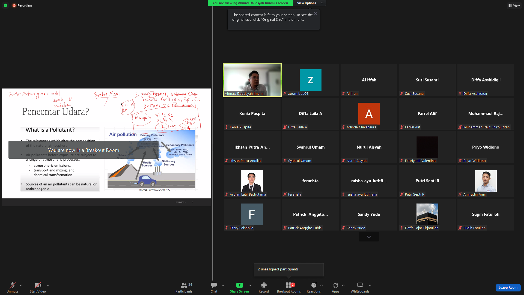Select the Putri Septi R participant tile
The height and width of the screenshot is (295, 524).
[x=427, y=181]
